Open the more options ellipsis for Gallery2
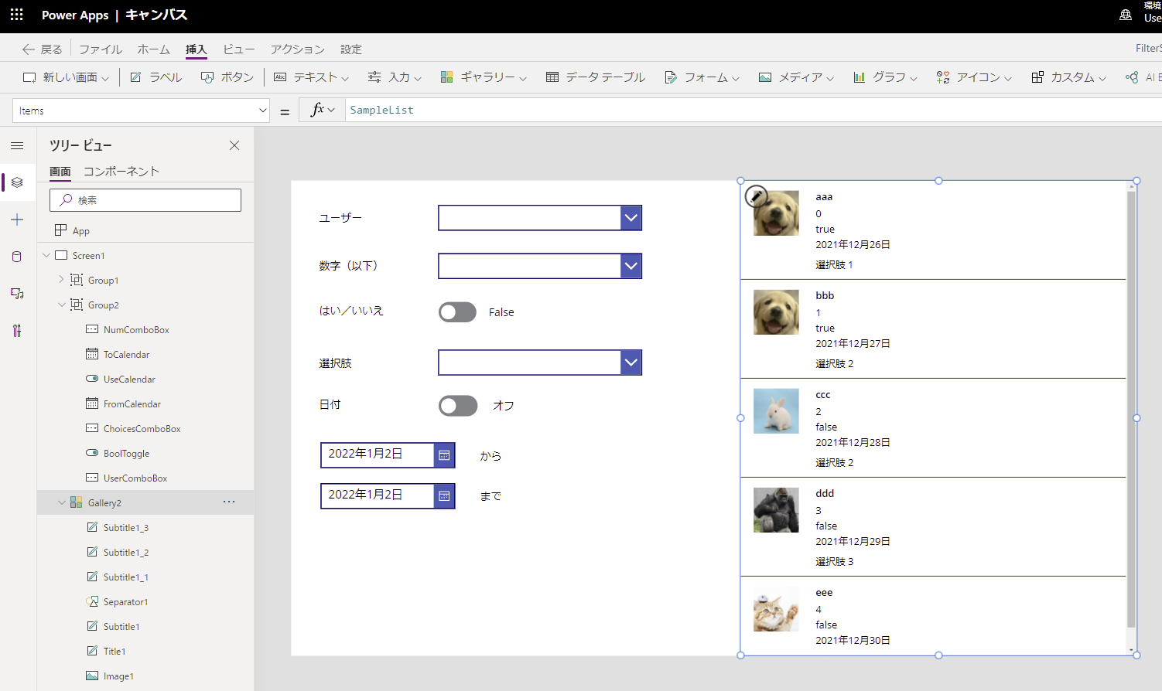Viewport: 1162px width, 691px height. [x=229, y=502]
